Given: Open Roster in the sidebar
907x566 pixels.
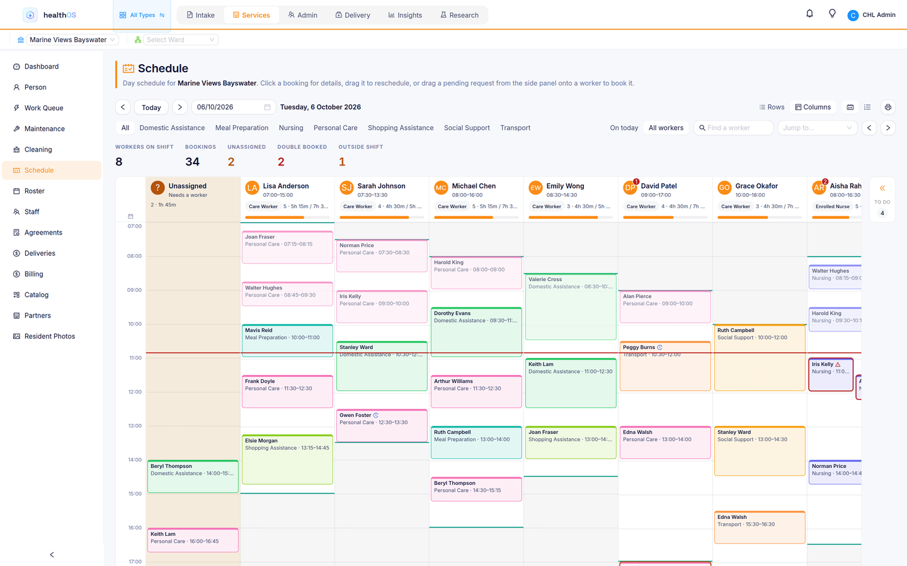Looking at the screenshot, I should pyautogui.click(x=52, y=191).
